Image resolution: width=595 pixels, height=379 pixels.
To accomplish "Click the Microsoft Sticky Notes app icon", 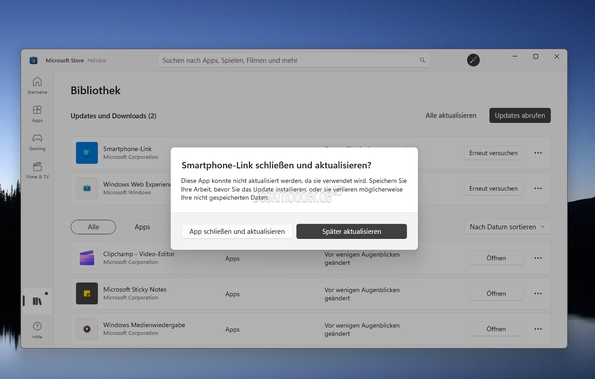I will click(87, 293).
